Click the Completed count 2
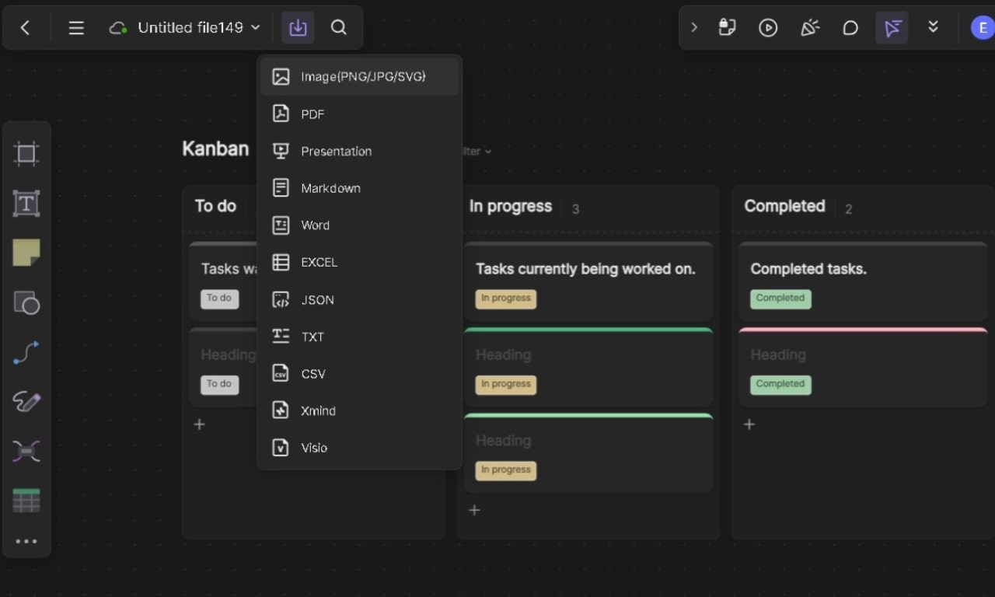 tap(848, 209)
